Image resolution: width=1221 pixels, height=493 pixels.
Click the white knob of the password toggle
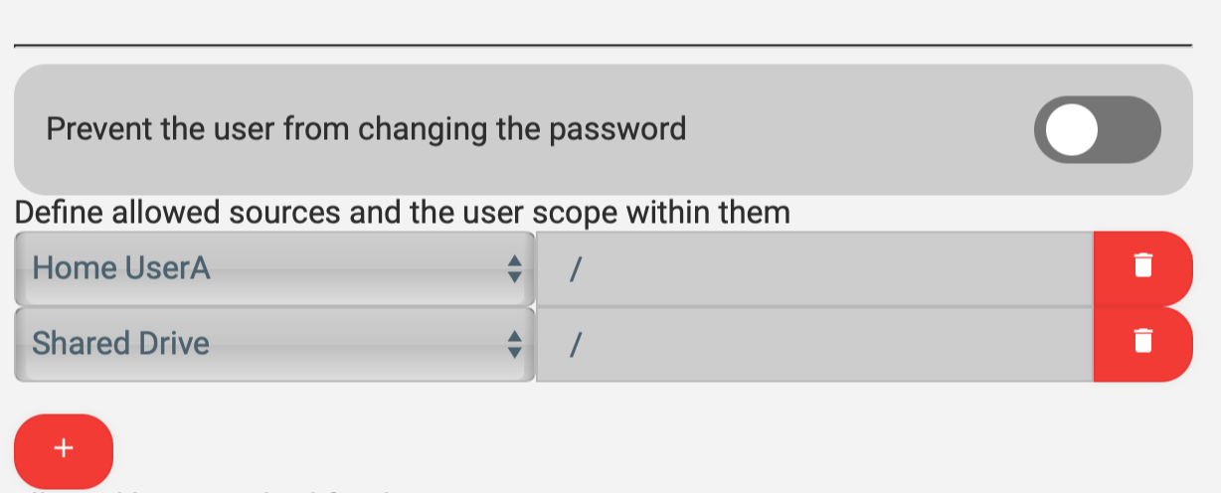click(1071, 130)
